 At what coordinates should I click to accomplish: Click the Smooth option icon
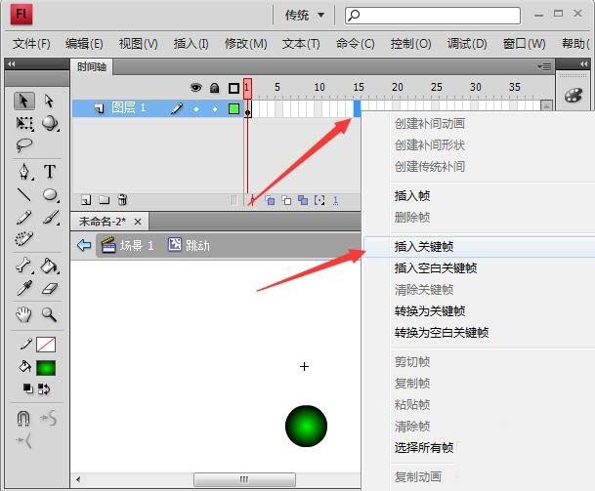click(x=49, y=418)
